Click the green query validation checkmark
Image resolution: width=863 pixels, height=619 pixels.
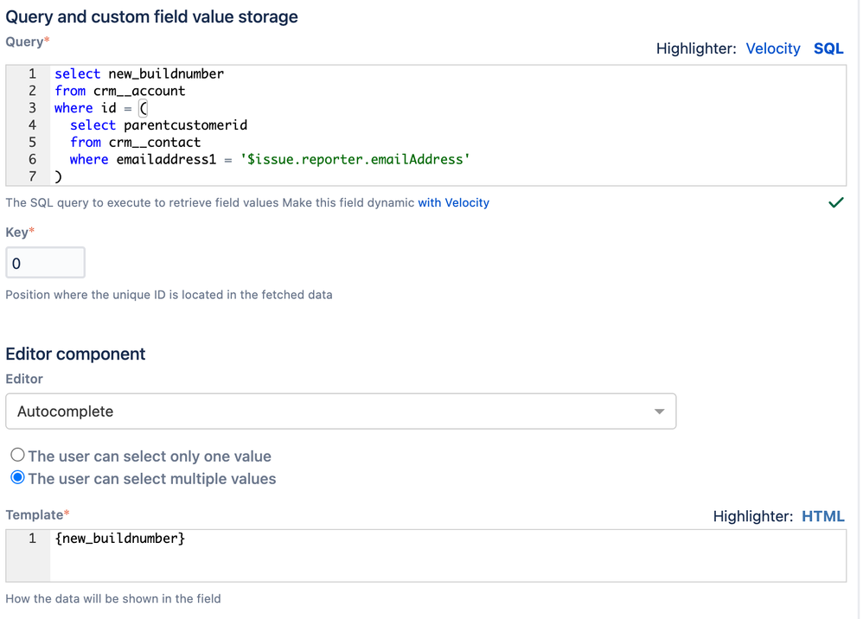point(835,203)
